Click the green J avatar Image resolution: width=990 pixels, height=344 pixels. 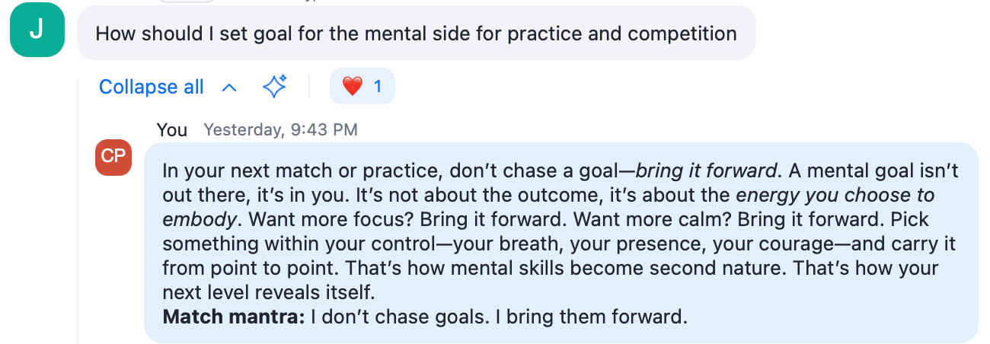click(x=37, y=32)
